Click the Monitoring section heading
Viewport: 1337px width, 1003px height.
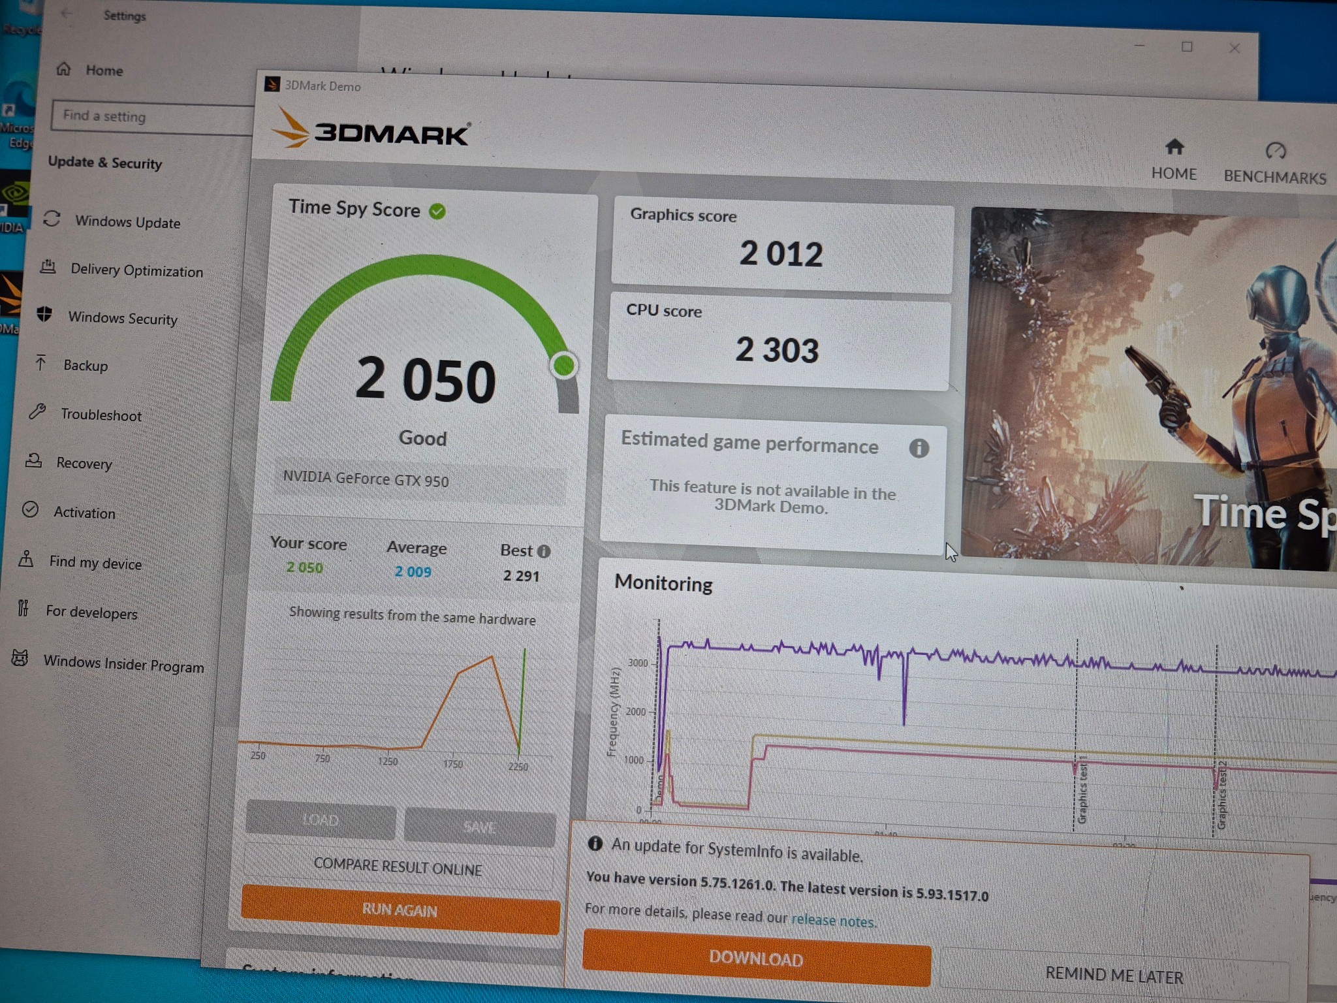663,582
